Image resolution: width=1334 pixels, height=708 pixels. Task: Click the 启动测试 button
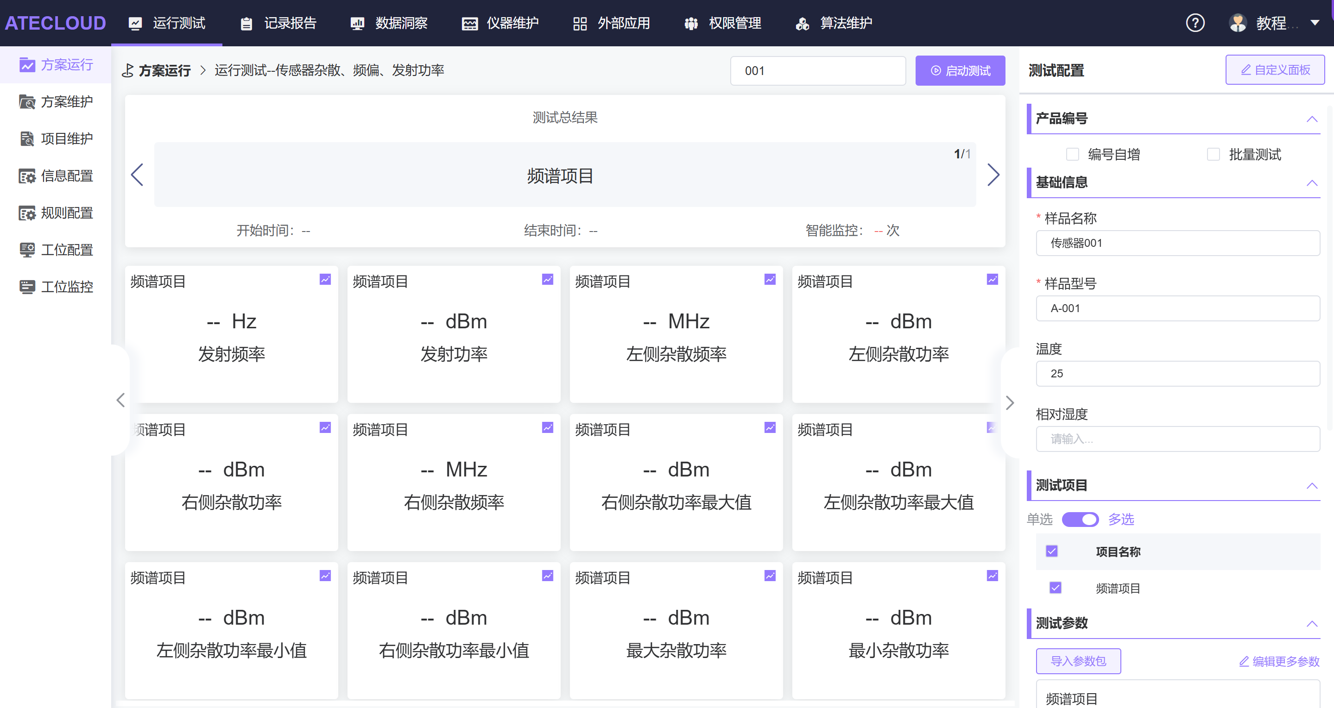pos(960,70)
